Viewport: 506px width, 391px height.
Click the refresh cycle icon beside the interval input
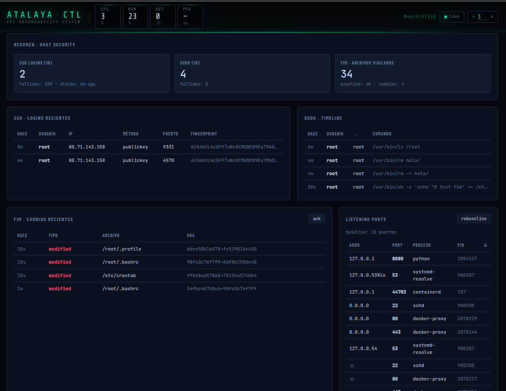(473, 16)
